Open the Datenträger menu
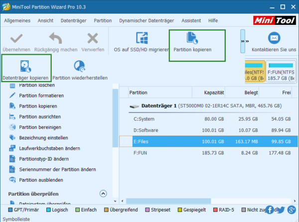299x222 pixels. [x=73, y=20]
